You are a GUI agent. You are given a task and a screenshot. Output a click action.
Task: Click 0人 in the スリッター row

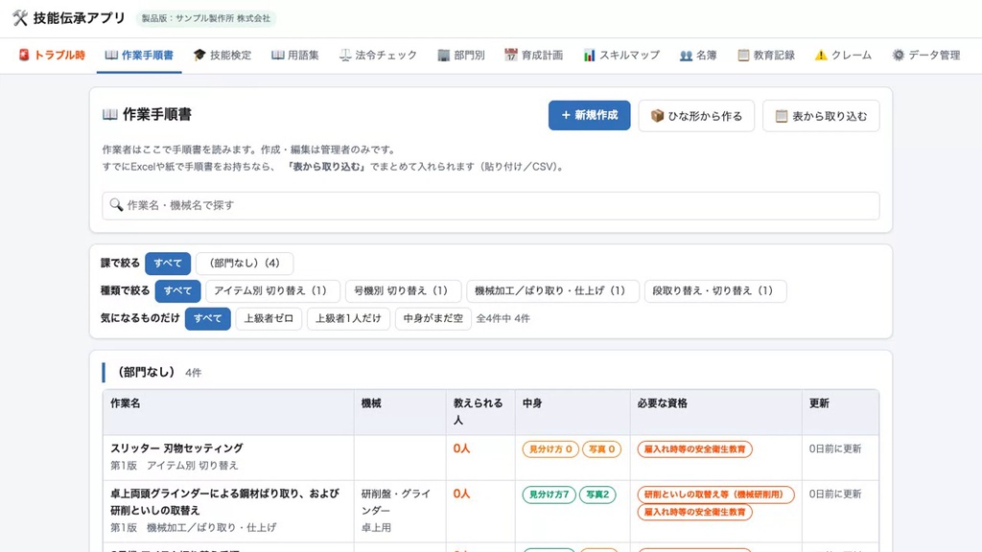click(461, 448)
